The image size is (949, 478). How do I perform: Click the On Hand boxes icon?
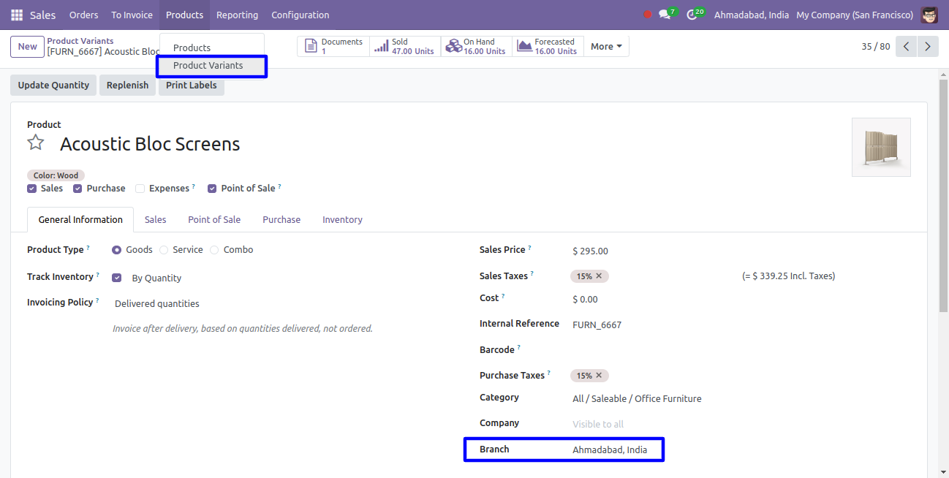point(453,47)
